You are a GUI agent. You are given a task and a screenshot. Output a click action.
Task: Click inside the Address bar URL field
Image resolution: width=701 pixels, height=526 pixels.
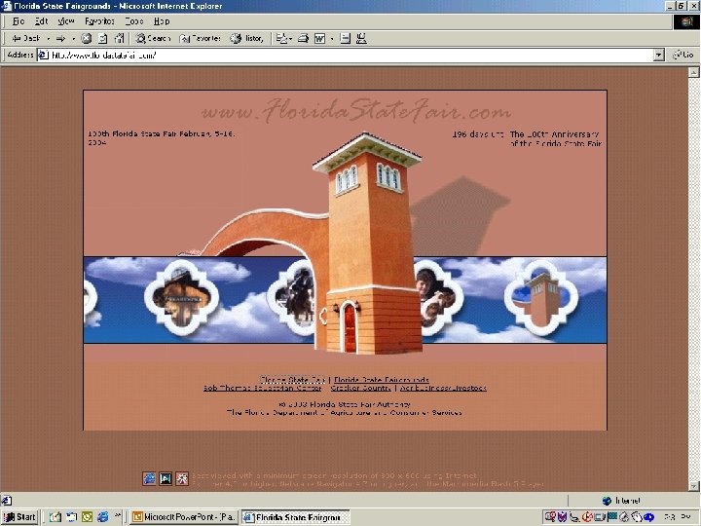350,55
